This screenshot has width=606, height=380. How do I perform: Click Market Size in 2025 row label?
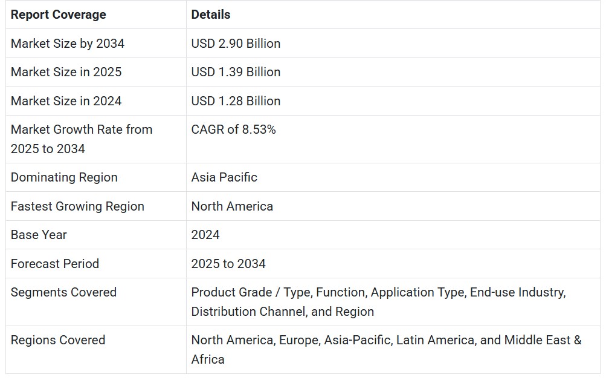coord(66,72)
